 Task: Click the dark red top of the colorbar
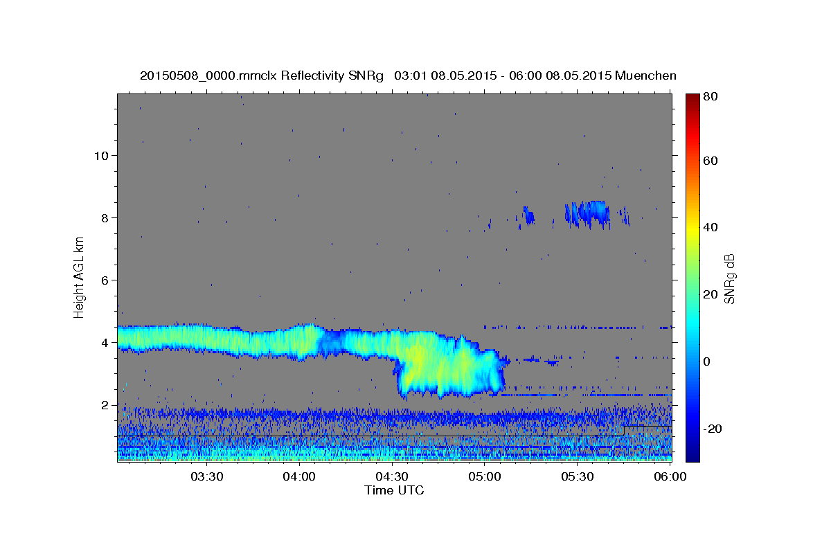pos(692,98)
